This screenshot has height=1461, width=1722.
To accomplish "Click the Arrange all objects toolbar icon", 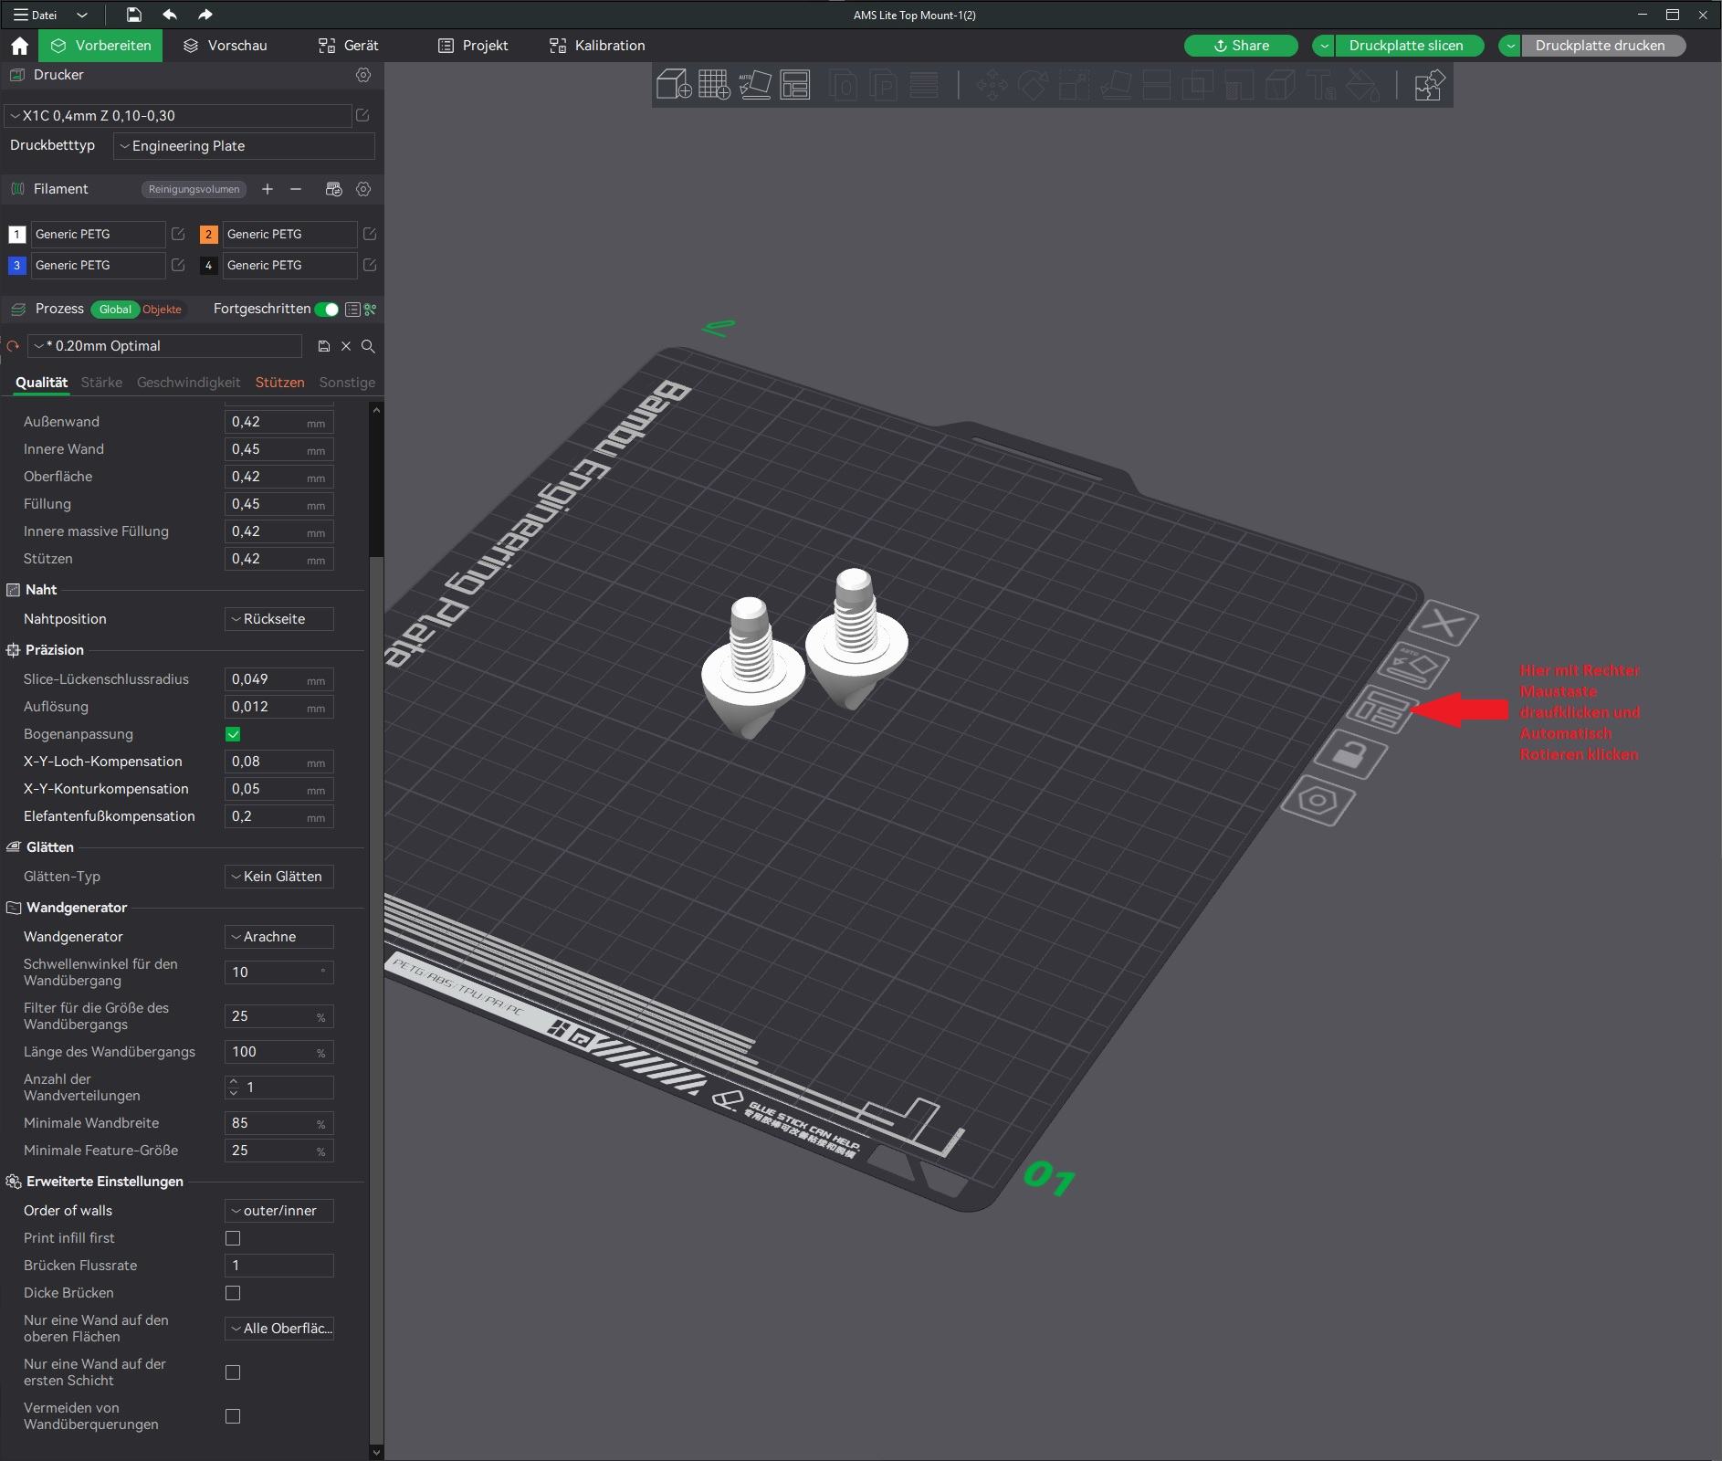I will tap(795, 85).
